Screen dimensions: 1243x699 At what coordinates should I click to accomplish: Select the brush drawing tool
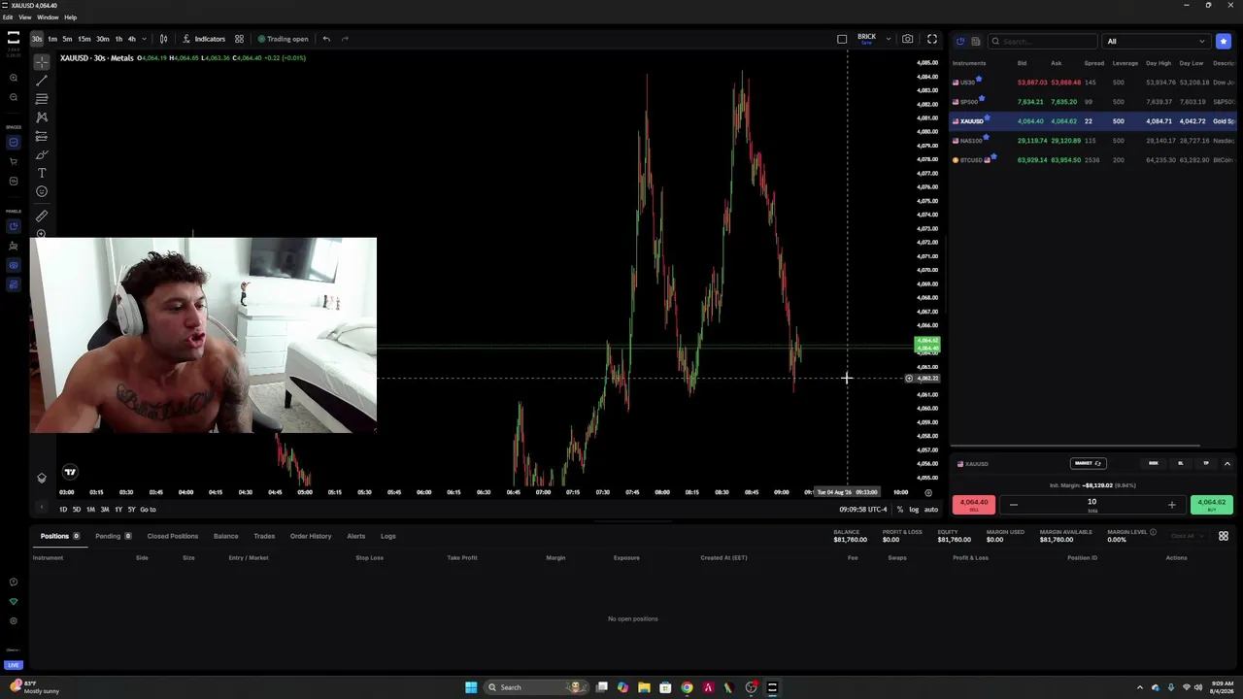click(x=42, y=155)
